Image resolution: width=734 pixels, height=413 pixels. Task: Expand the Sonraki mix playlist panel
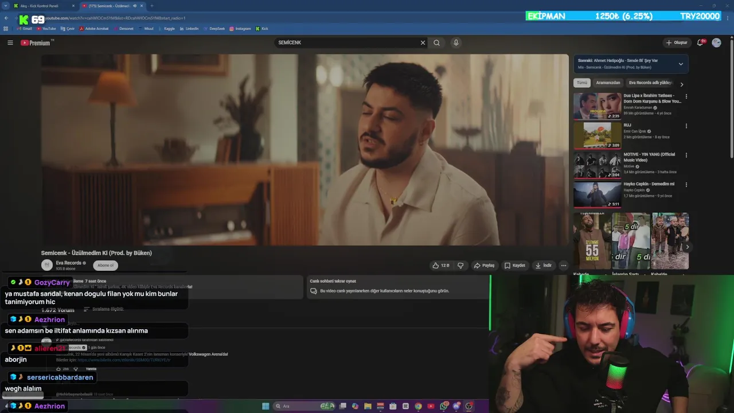tap(681, 64)
